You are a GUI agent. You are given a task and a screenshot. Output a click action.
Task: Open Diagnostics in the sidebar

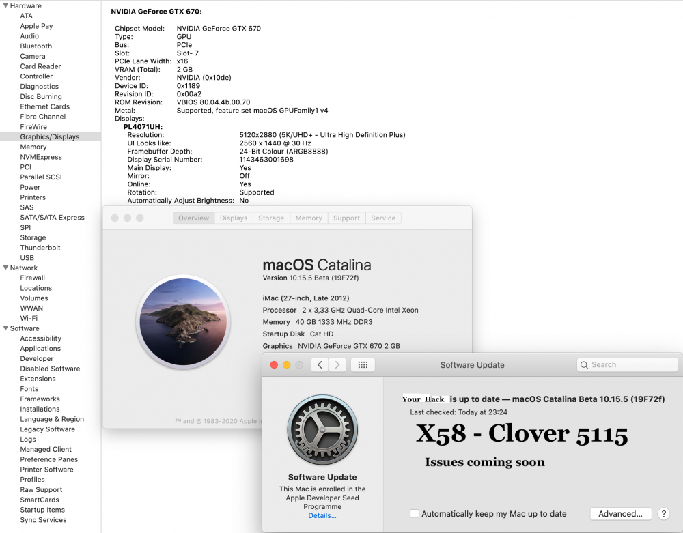point(39,86)
